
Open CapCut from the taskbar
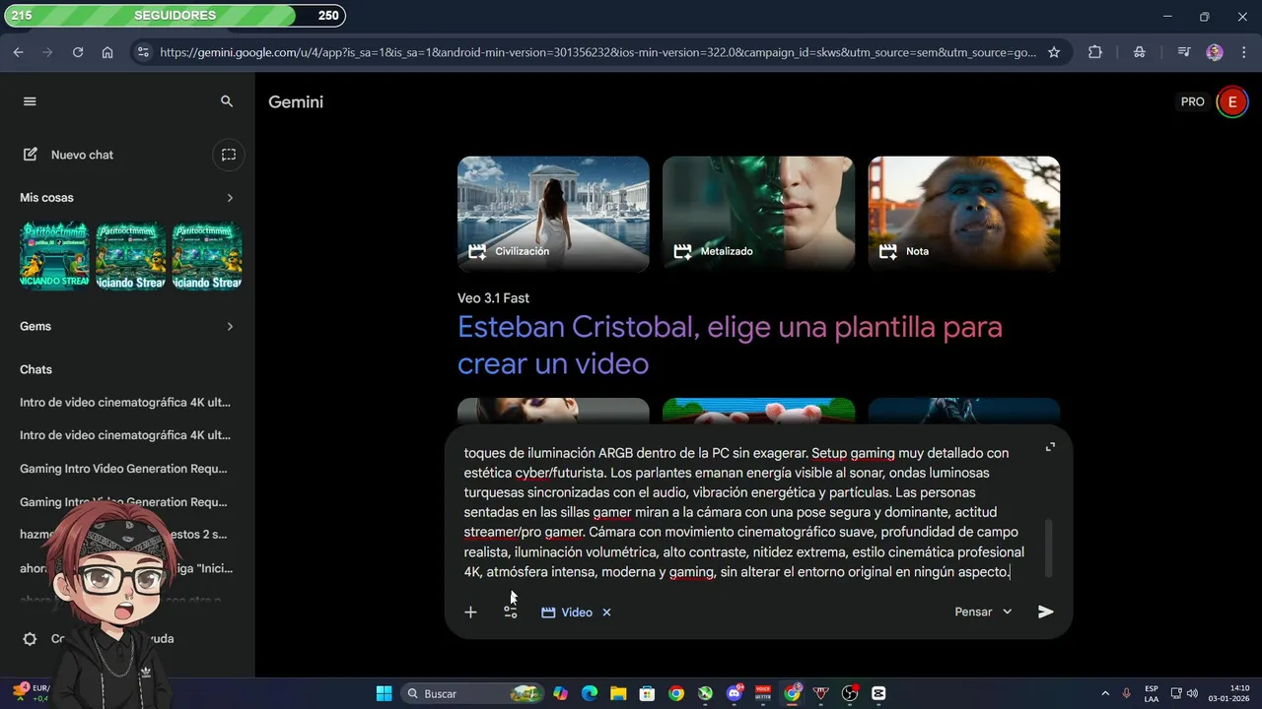point(878,693)
